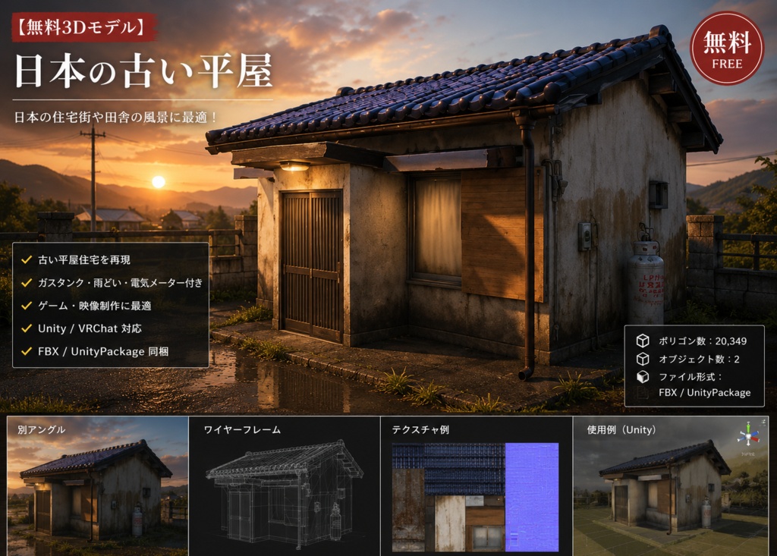Screen dimensions: 777x556
Task: Click the red 無料 FREE circular badge
Action: (727, 49)
